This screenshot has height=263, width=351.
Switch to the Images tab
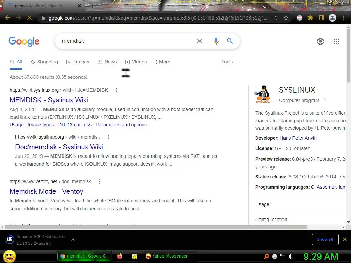[x=78, y=62]
